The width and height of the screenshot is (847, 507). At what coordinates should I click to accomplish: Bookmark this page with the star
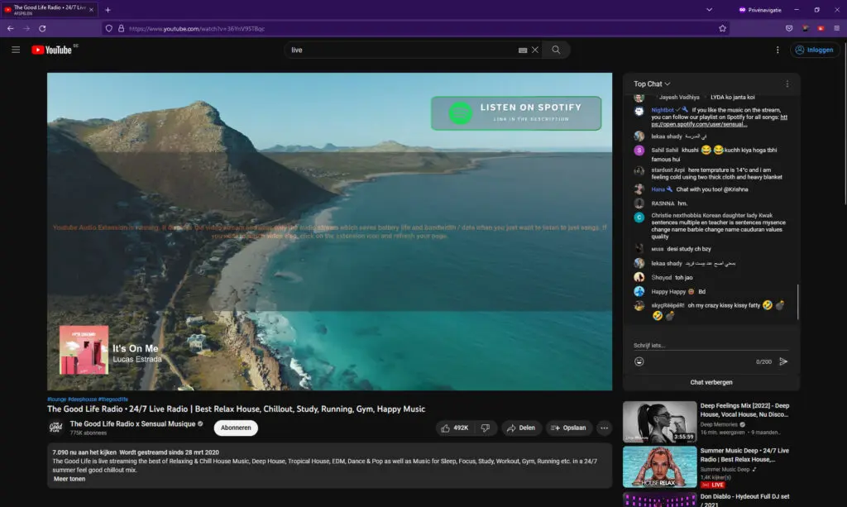(722, 29)
